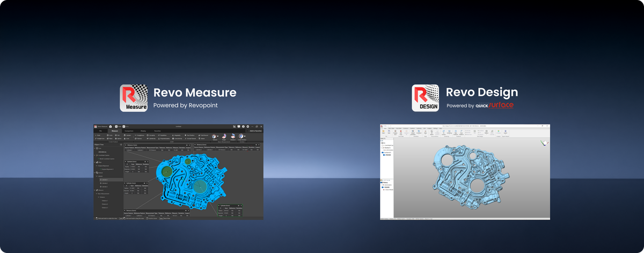Click the large green cylinder on blue model
Viewport: 644px width, 253px height.
(200, 185)
